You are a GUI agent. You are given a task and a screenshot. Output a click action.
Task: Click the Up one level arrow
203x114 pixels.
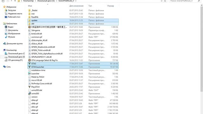(x=15, y=1)
